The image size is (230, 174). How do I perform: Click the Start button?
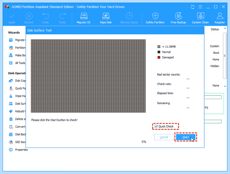(x=186, y=137)
